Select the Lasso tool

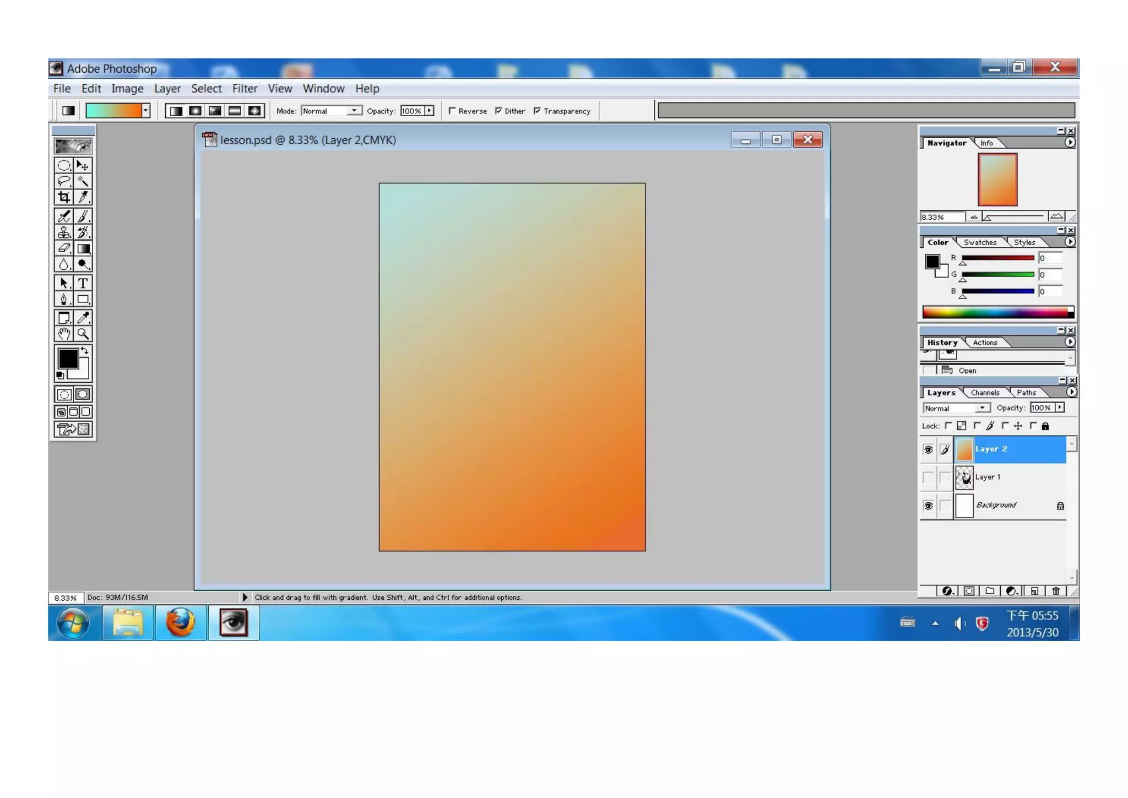[64, 181]
